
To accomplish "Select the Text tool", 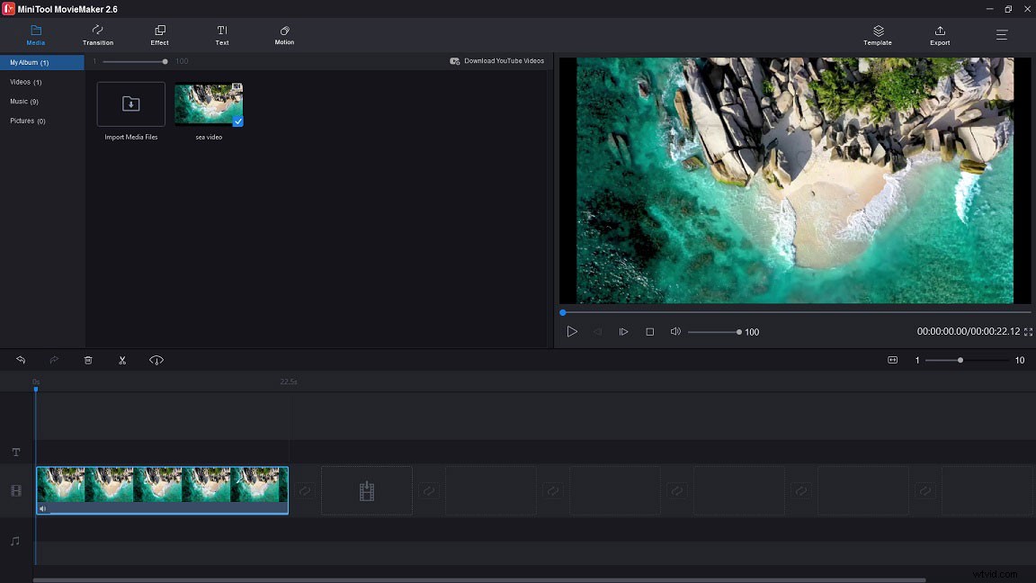I will (x=221, y=36).
